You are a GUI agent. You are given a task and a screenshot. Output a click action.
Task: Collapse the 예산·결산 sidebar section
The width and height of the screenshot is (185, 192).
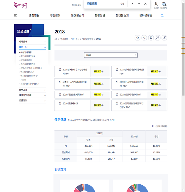32,47
